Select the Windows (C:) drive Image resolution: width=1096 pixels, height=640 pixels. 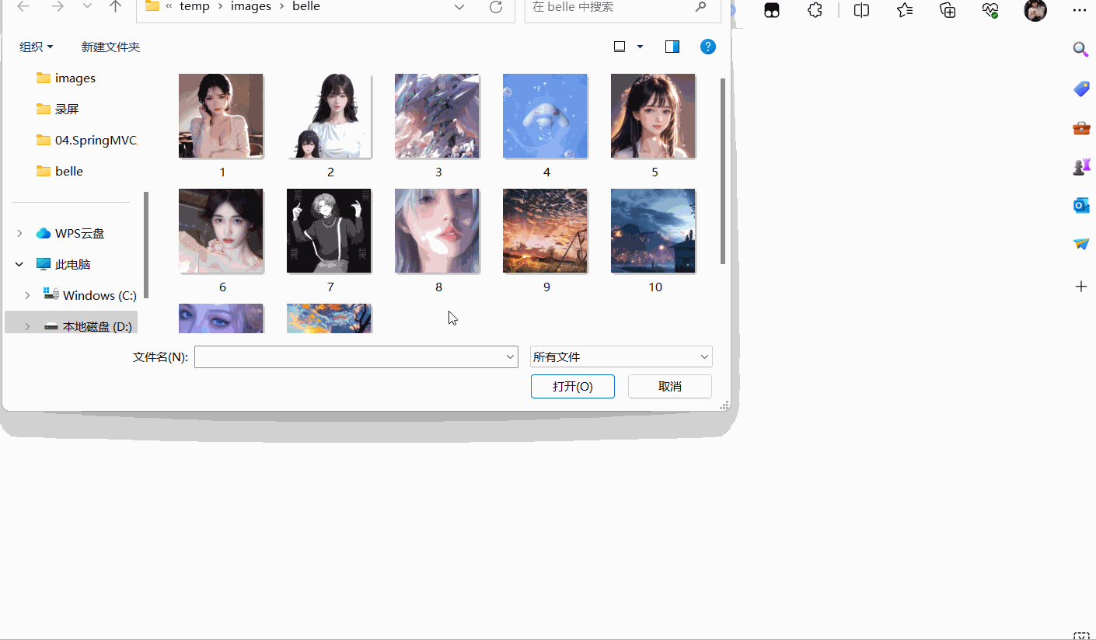point(90,295)
